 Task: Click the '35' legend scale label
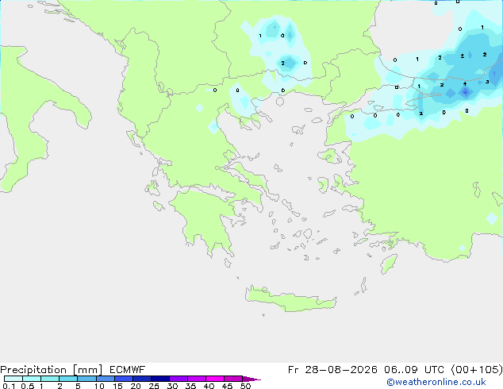(x=190, y=386)
